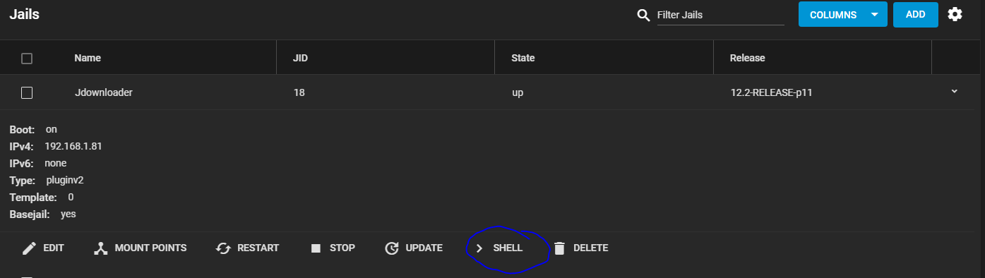The height and width of the screenshot is (278, 985).
Task: Click the pencil Edit icon
Action: click(x=29, y=248)
